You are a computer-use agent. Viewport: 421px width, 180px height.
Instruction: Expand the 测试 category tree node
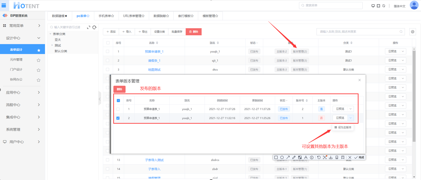point(52,45)
